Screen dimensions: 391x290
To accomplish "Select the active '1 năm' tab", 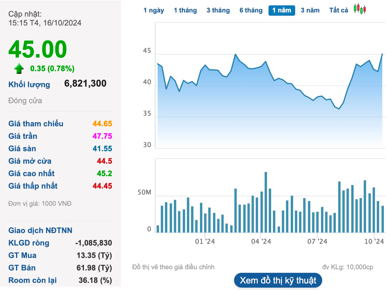I will (282, 10).
